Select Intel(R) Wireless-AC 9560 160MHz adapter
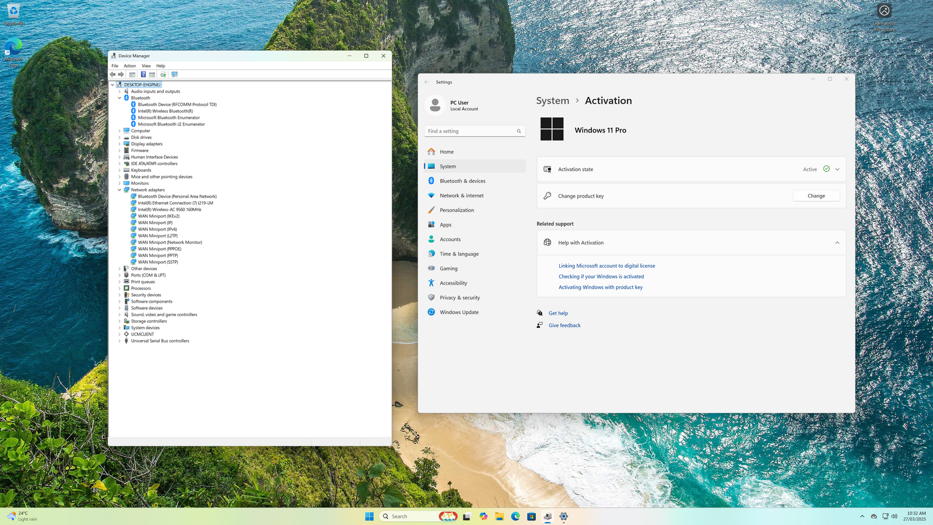933x525 pixels. (170, 209)
